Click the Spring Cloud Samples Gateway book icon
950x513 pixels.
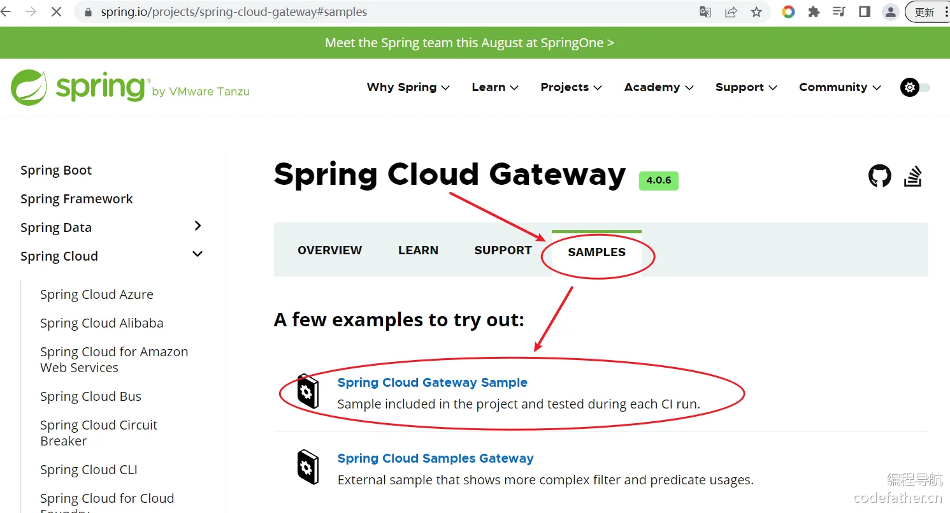308,467
